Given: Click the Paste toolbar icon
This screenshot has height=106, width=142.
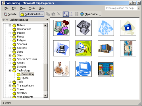Looking at the screenshot, I should [x=53, y=14].
